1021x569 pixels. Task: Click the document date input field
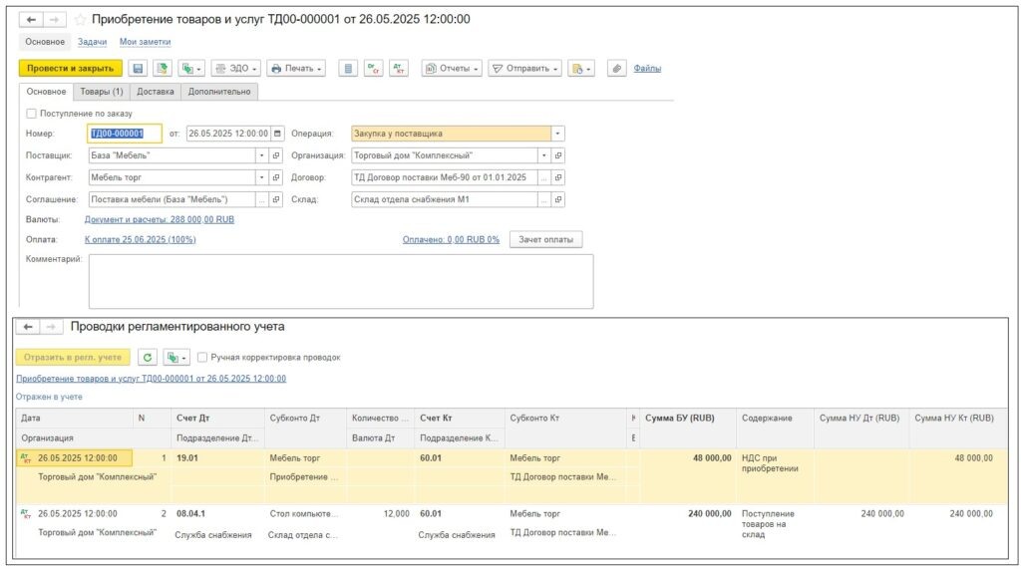point(228,134)
